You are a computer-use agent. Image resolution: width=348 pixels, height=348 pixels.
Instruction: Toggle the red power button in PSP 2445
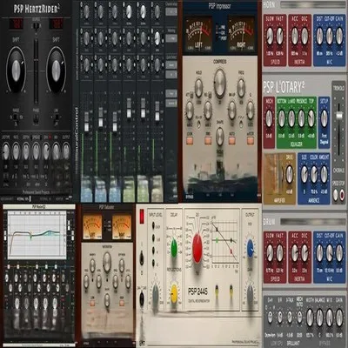tap(142, 217)
